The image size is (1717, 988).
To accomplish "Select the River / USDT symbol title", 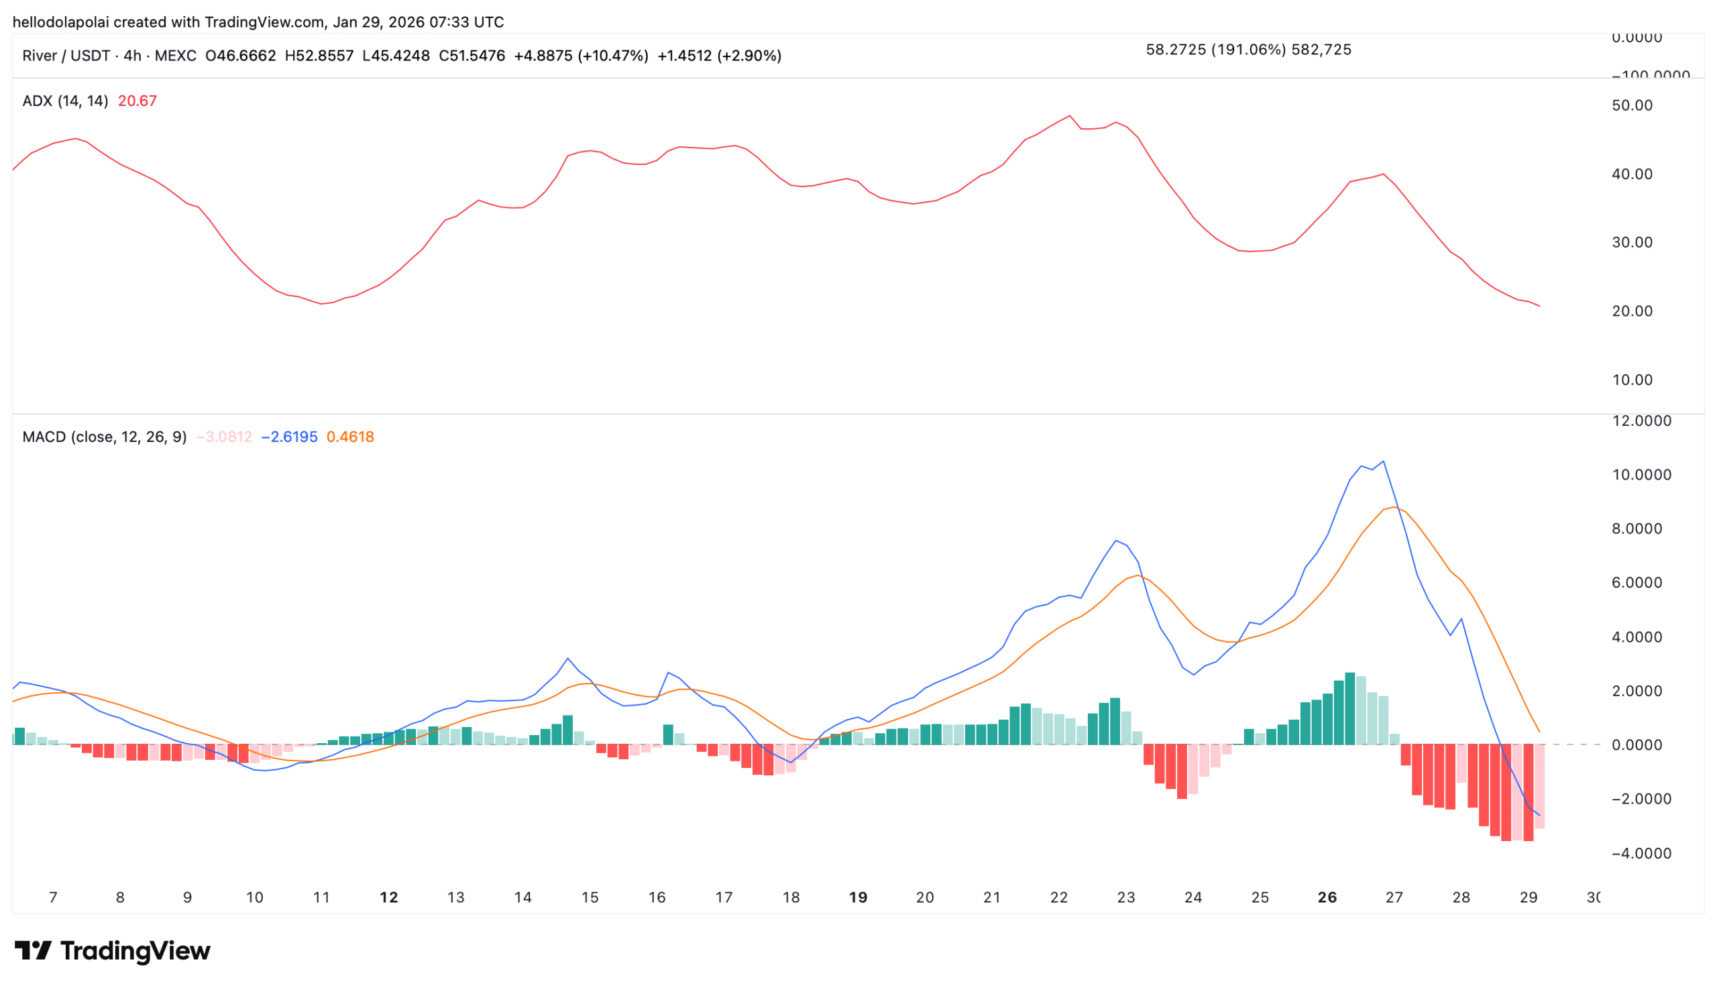I will click(66, 56).
